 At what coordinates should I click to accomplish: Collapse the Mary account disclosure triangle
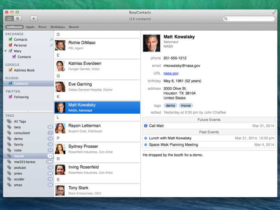tap(6, 51)
